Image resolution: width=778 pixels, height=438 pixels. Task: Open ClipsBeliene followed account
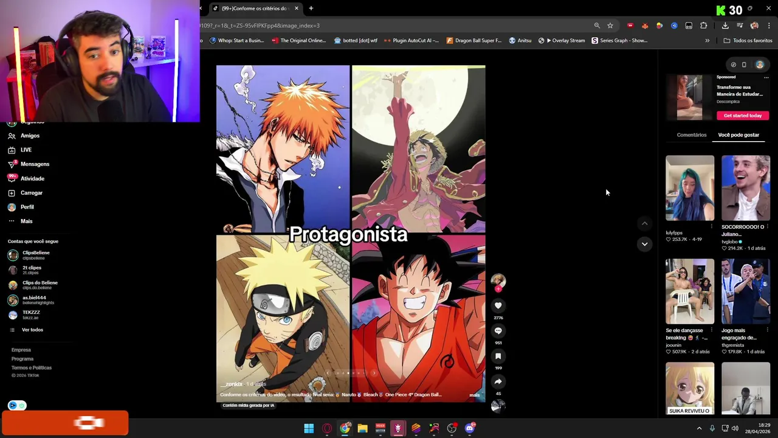(35, 255)
